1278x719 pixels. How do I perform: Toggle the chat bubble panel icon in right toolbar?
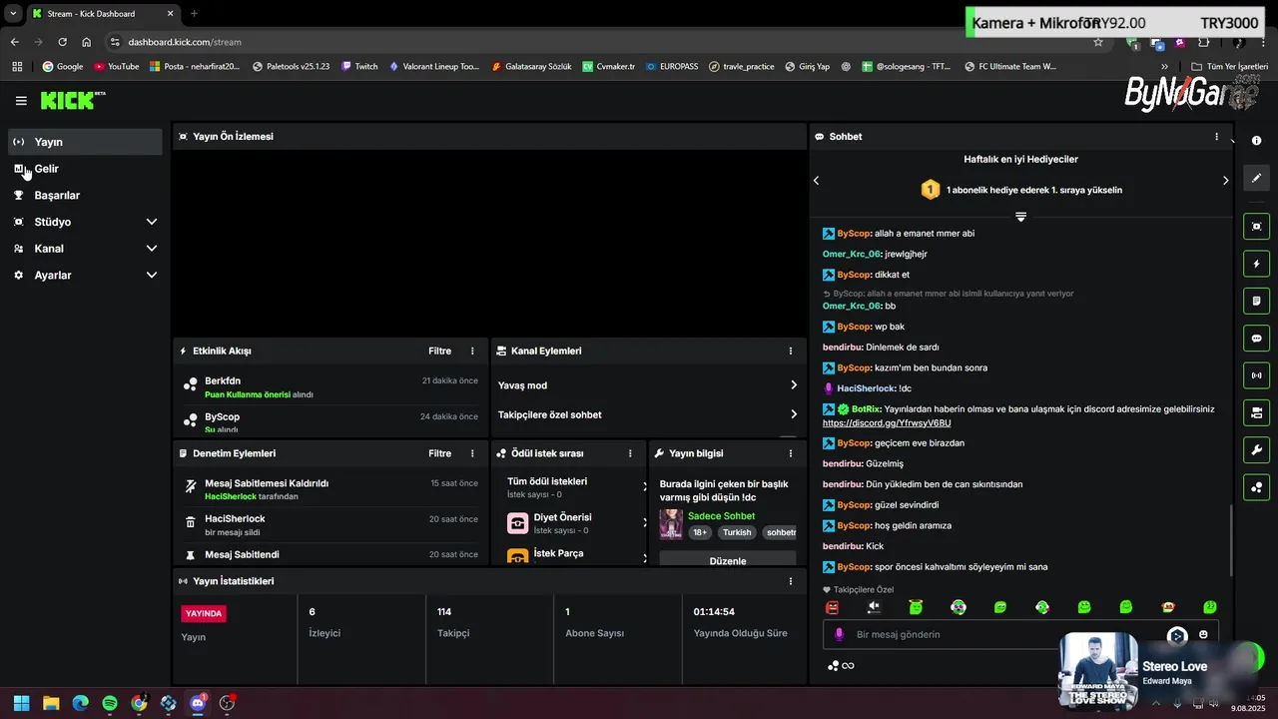(1256, 339)
